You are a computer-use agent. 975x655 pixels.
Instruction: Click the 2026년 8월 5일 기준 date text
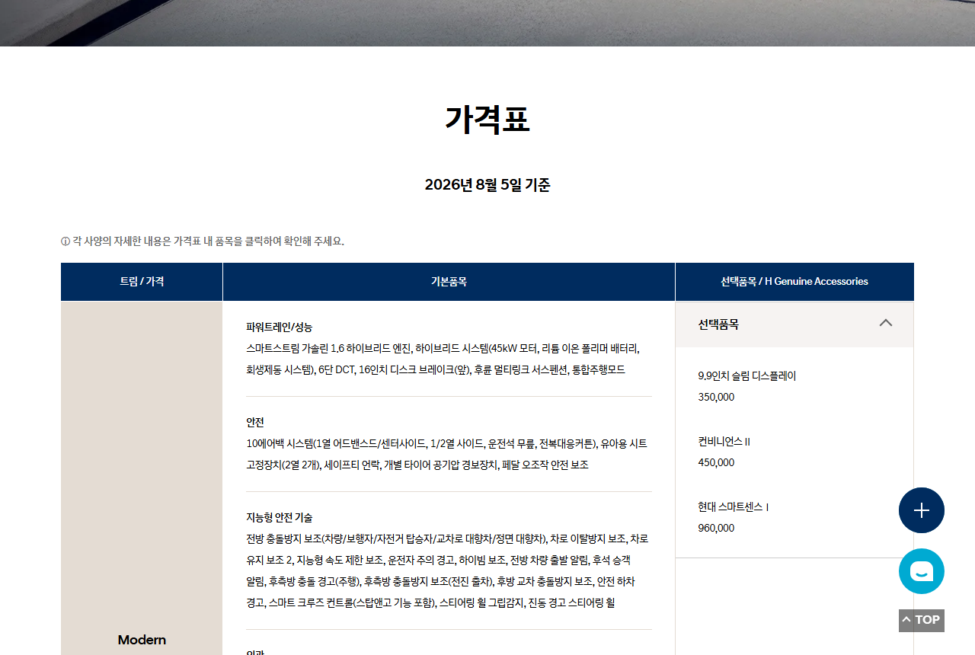[x=487, y=185]
